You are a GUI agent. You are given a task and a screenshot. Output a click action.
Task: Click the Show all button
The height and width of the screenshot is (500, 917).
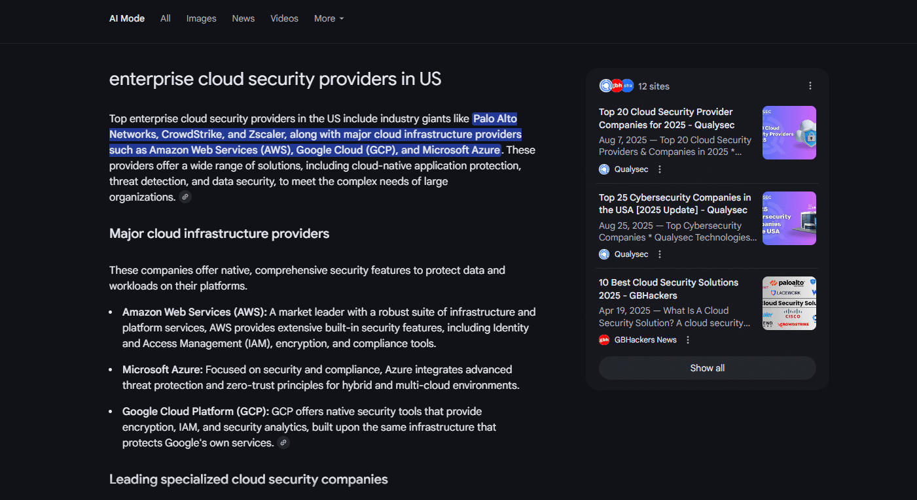point(707,368)
